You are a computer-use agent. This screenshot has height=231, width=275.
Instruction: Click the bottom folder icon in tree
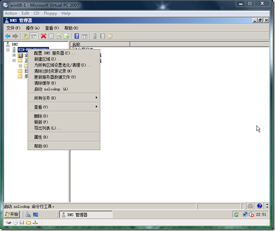20,76
